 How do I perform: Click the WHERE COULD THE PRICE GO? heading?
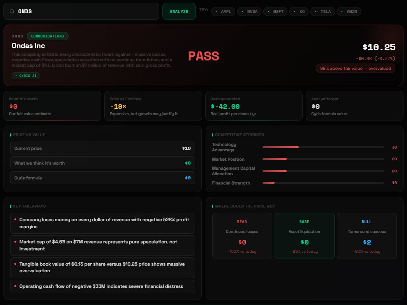coord(245,206)
